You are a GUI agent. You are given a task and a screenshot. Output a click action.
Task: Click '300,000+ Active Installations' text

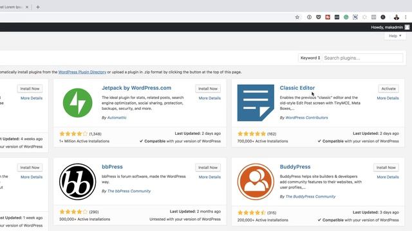tap(84, 219)
